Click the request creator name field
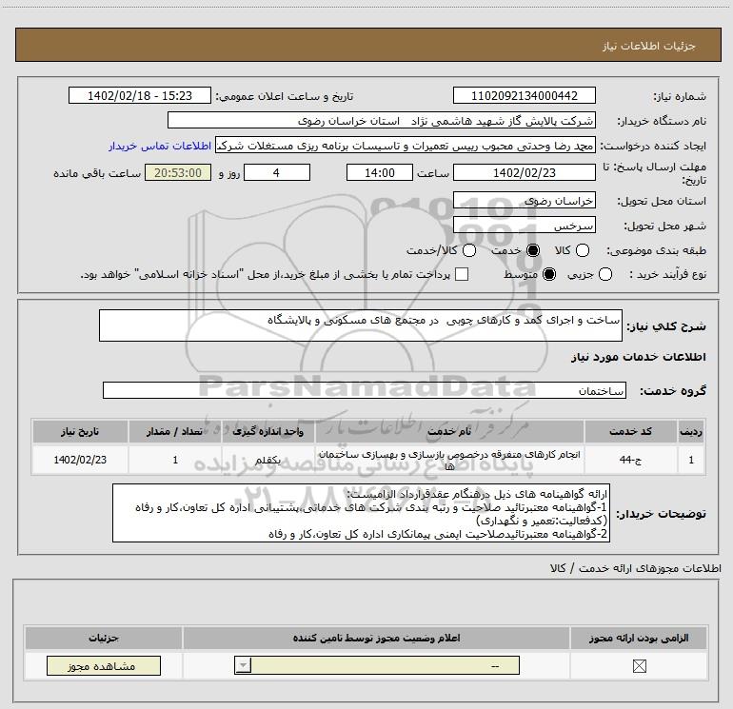Screen dimensions: 733x709 coord(406,146)
